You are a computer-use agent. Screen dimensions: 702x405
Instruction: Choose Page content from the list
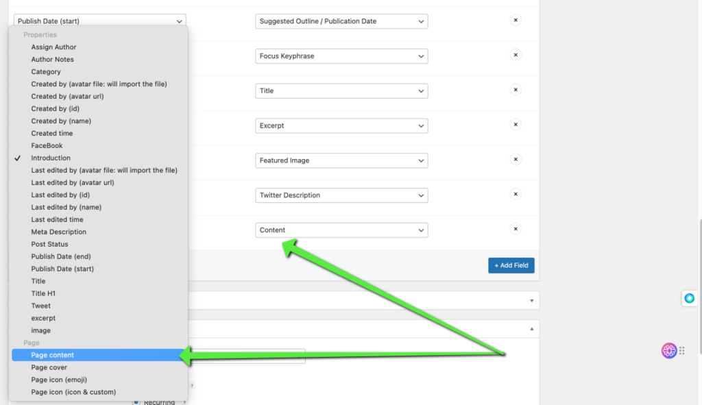[52, 355]
